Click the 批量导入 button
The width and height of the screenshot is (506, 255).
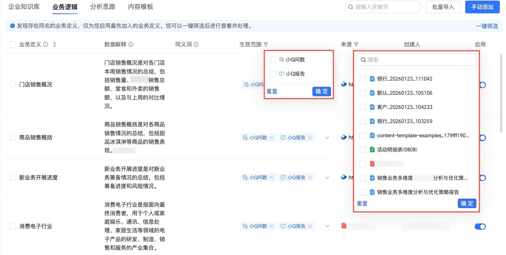click(443, 7)
